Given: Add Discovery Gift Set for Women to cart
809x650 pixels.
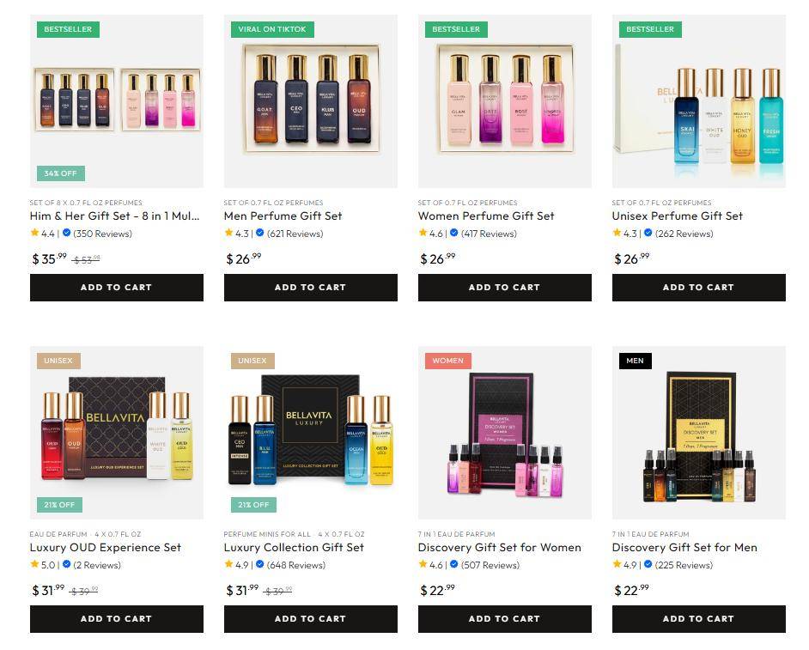Looking at the screenshot, I should click(x=505, y=618).
